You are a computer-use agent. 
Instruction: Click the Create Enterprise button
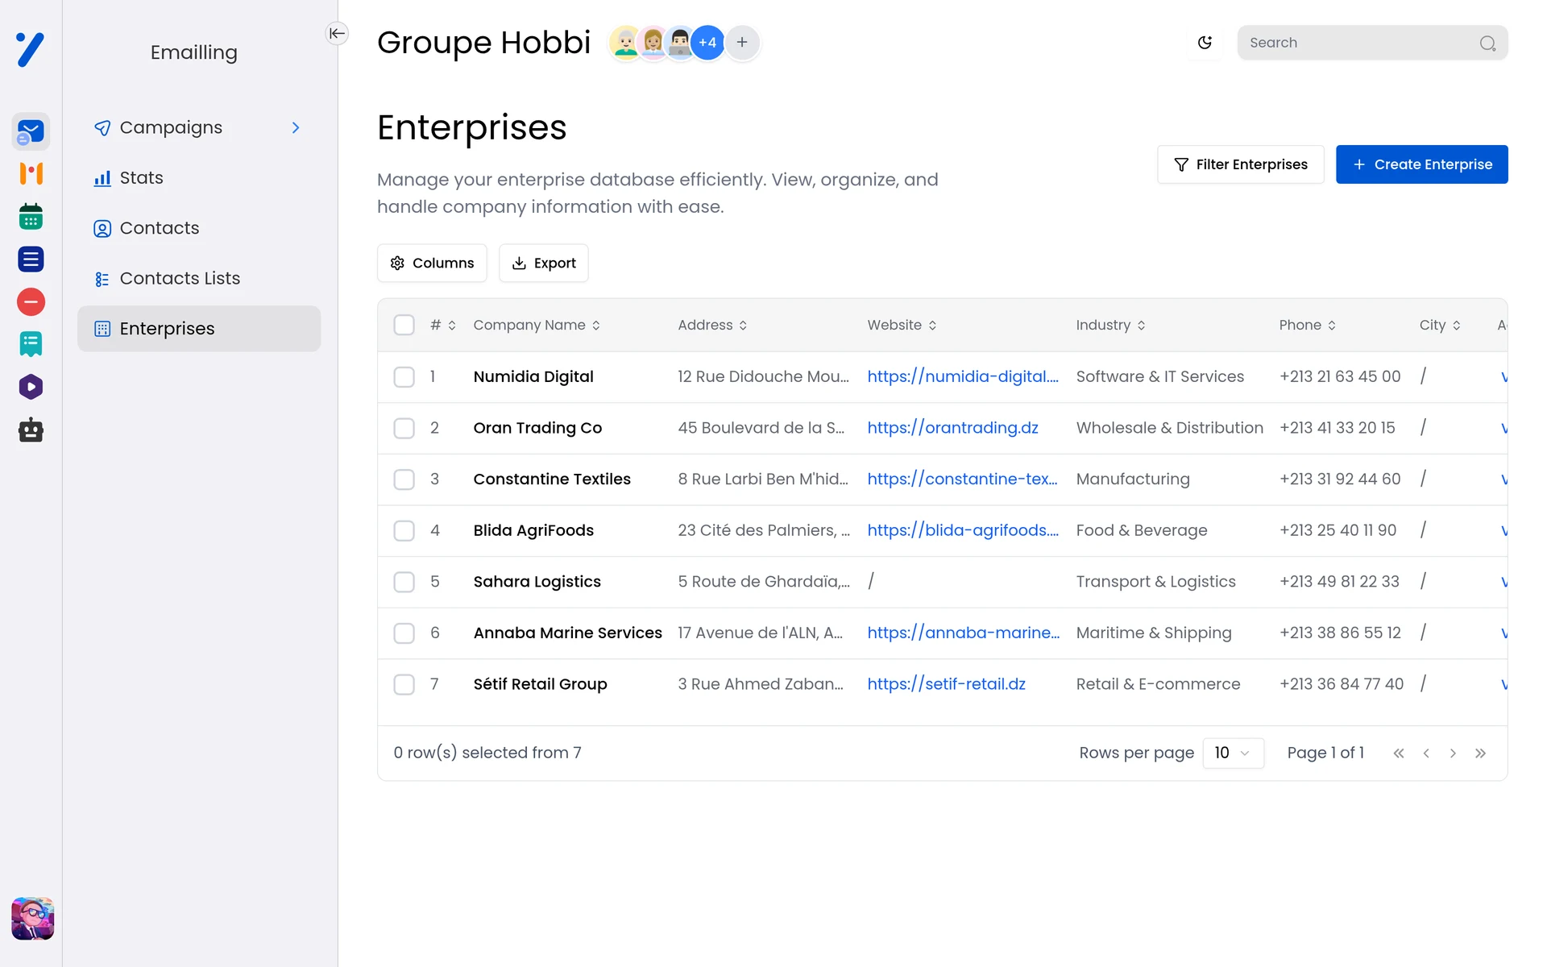[x=1421, y=164]
